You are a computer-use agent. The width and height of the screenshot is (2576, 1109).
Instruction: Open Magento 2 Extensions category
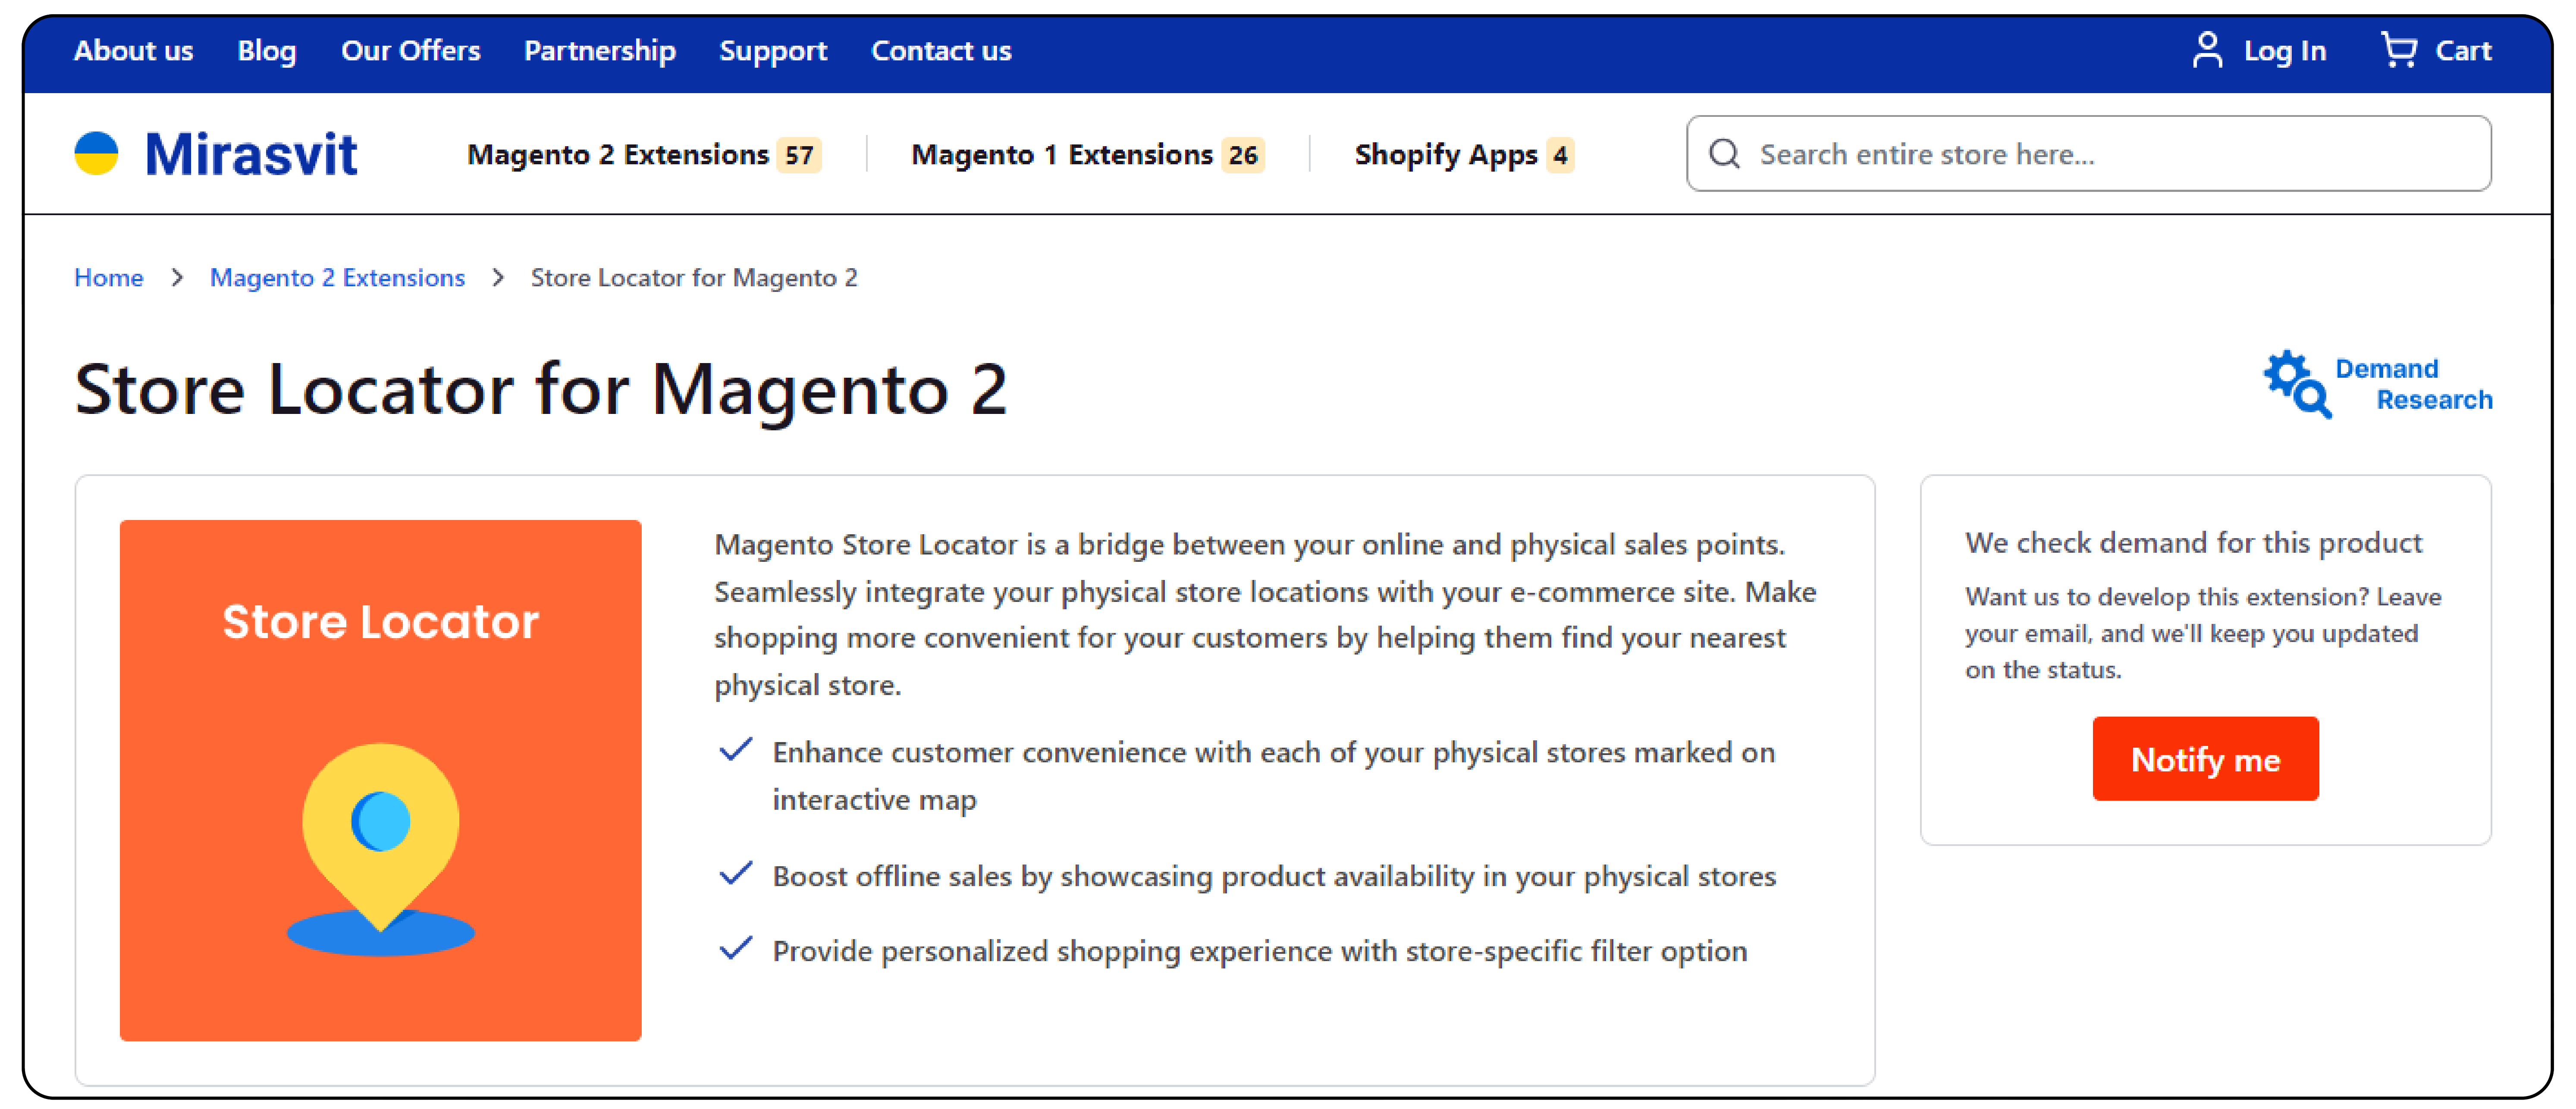pyautogui.click(x=618, y=154)
